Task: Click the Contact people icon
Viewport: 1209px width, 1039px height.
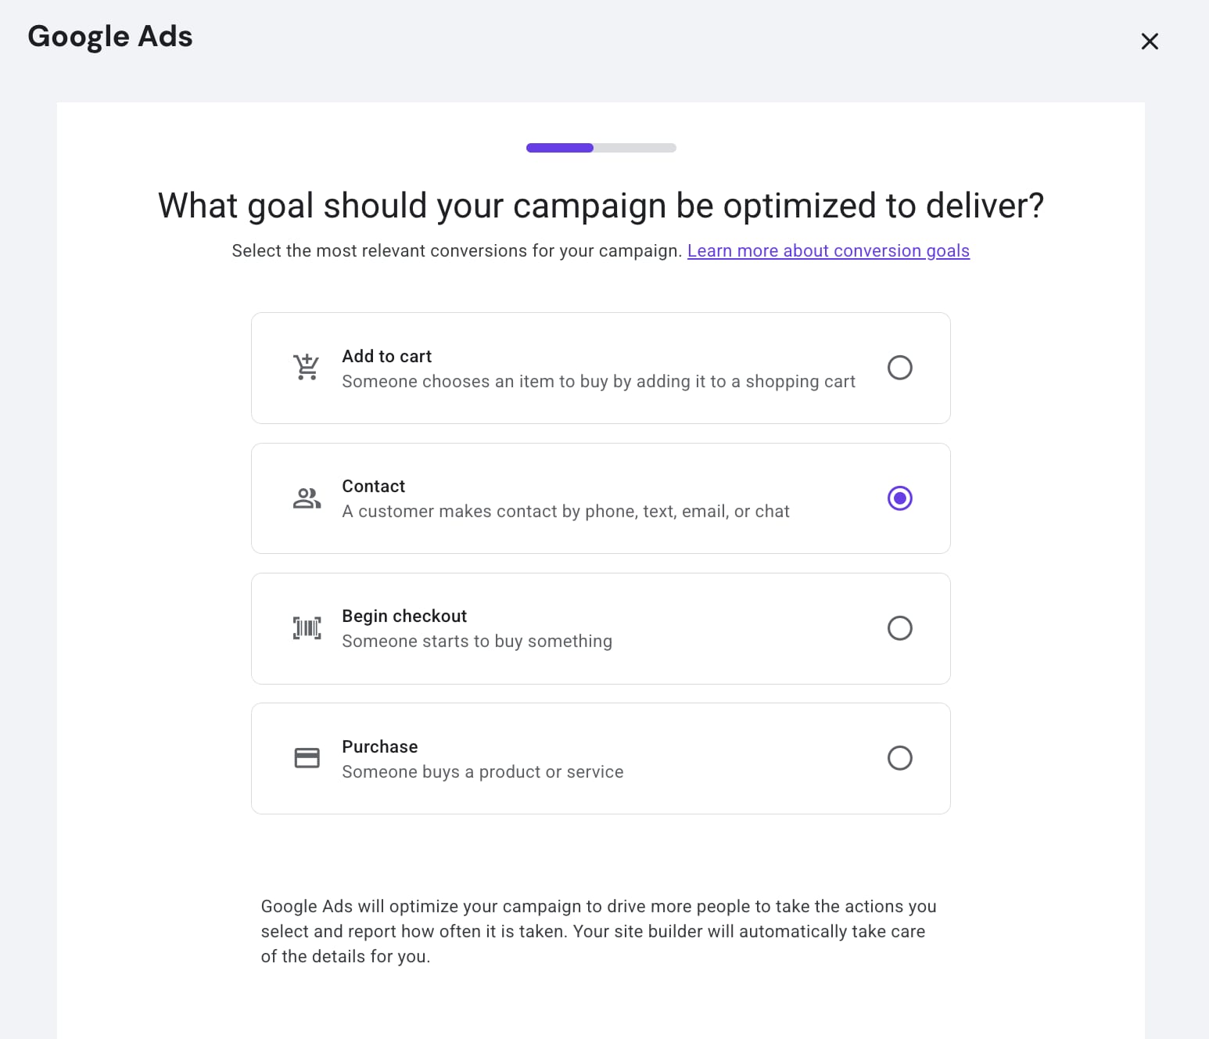Action: point(307,498)
